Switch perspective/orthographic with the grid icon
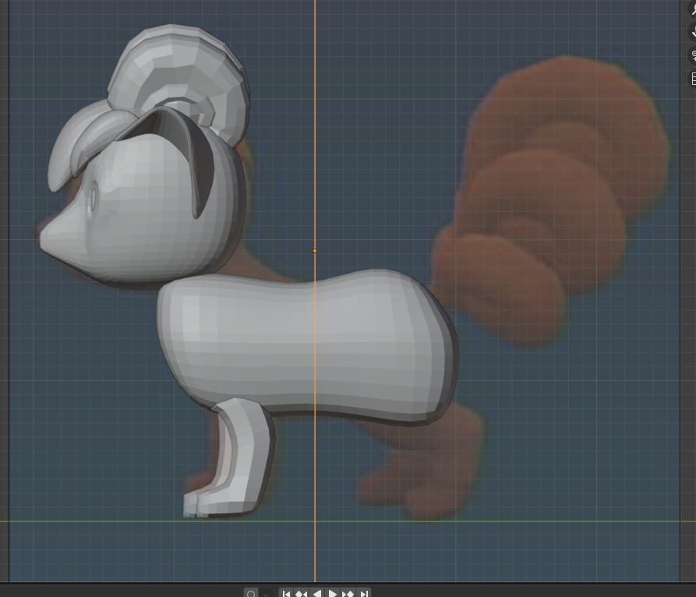This screenshot has height=597, width=696. (x=692, y=79)
